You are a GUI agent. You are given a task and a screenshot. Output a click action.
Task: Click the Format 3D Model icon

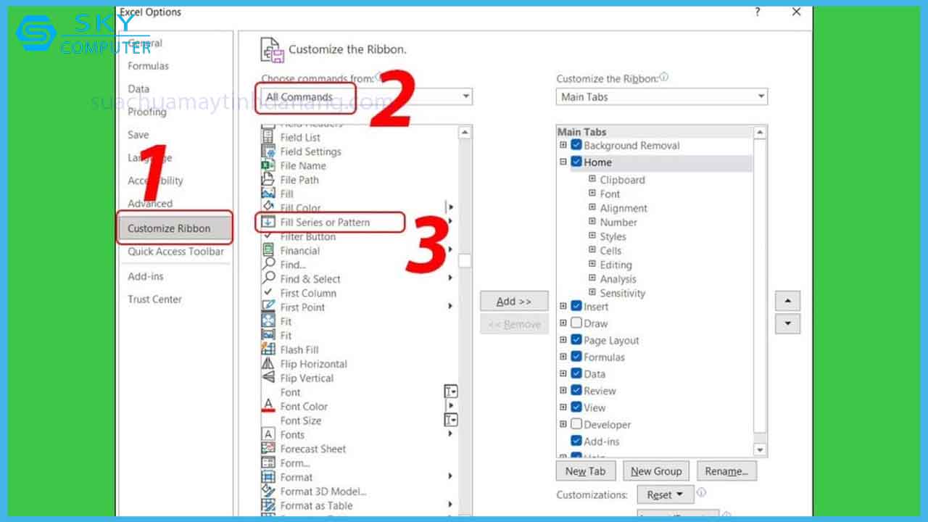click(268, 491)
